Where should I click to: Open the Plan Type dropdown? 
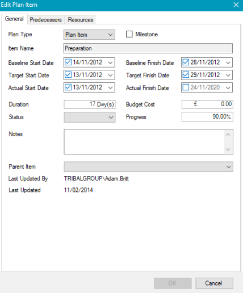click(x=89, y=35)
